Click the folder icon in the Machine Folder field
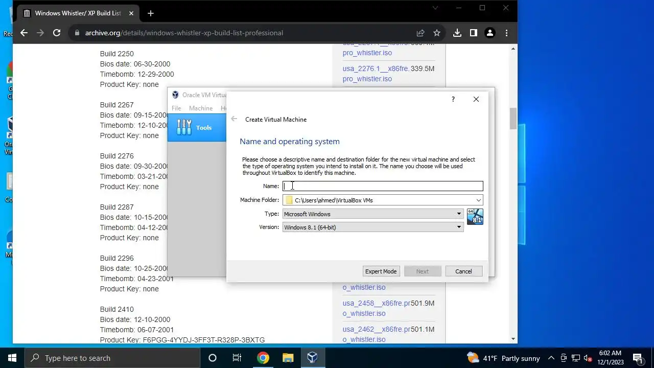The image size is (654, 368). 289,200
